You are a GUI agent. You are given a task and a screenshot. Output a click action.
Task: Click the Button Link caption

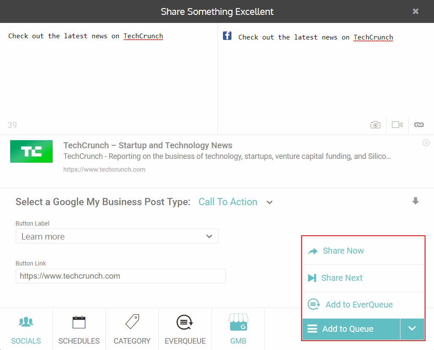click(x=31, y=263)
